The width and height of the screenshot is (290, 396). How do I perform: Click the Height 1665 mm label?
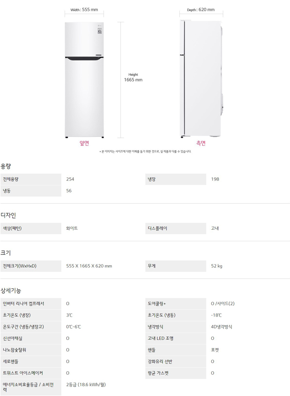tap(133, 77)
